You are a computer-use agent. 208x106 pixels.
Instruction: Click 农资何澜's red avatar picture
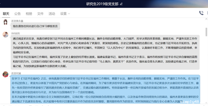[5, 75]
